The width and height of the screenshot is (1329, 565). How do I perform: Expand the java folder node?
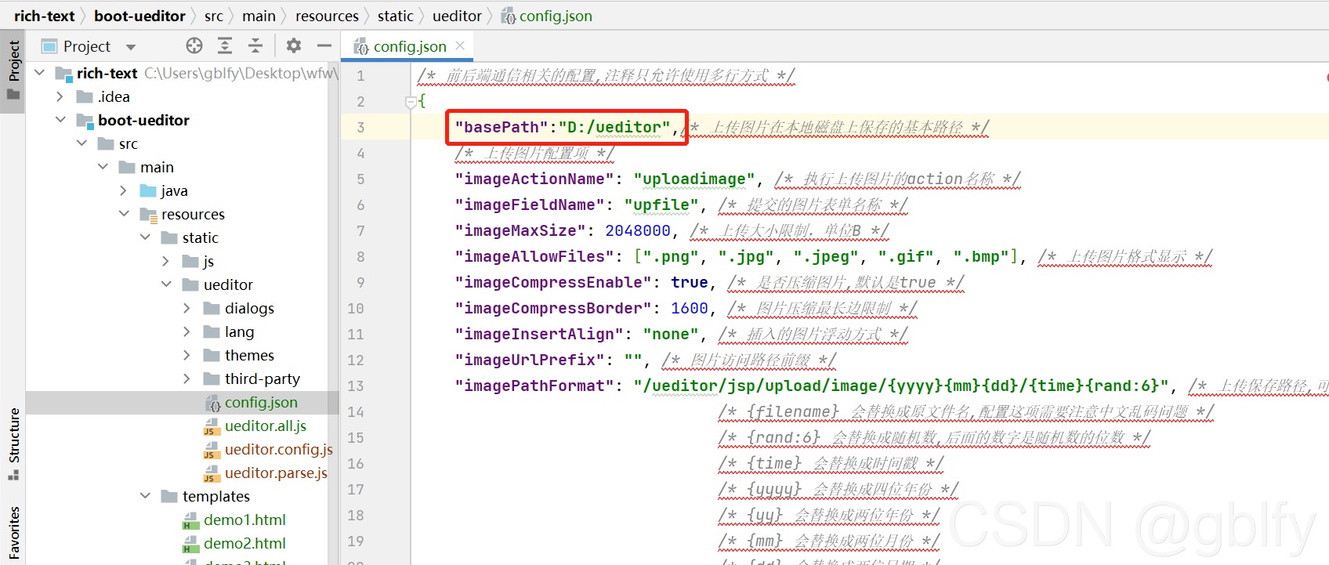[124, 190]
